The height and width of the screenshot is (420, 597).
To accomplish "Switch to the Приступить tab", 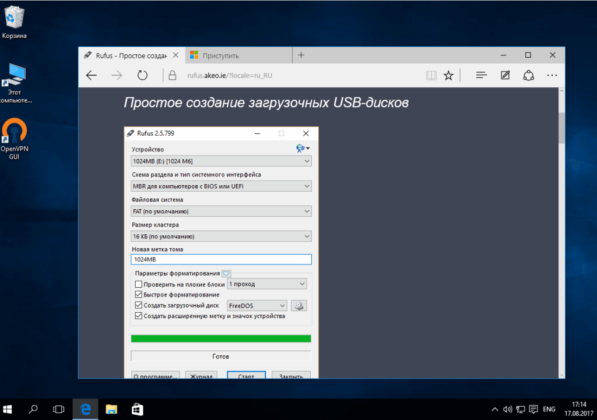I will point(238,55).
